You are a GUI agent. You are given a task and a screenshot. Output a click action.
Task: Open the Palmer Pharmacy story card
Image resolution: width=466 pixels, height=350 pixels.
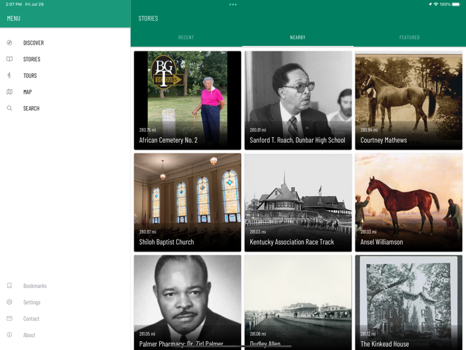188,303
